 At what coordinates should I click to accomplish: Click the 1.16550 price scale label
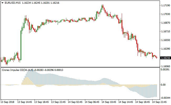pyautogui.click(x=165, y=40)
